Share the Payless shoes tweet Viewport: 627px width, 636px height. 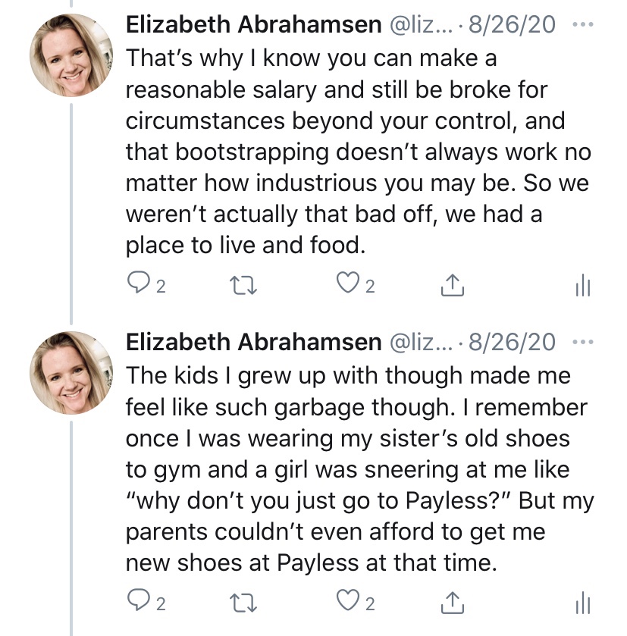(452, 603)
